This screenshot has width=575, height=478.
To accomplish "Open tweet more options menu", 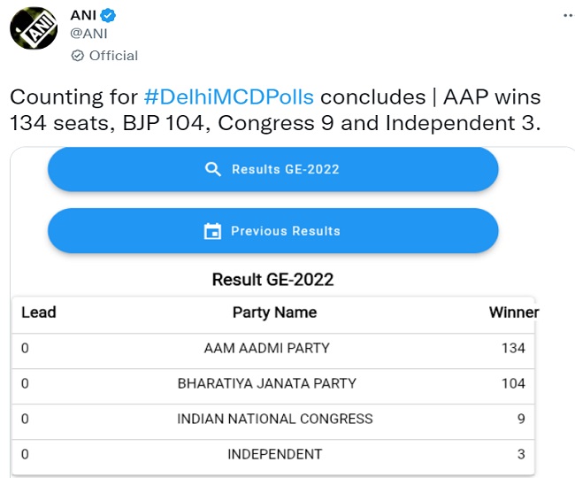I will [568, 16].
